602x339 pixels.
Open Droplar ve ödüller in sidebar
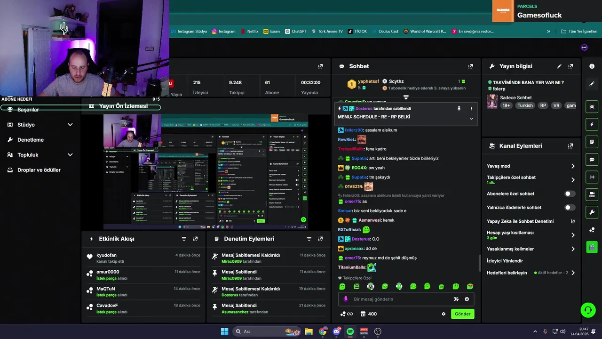[34, 170]
